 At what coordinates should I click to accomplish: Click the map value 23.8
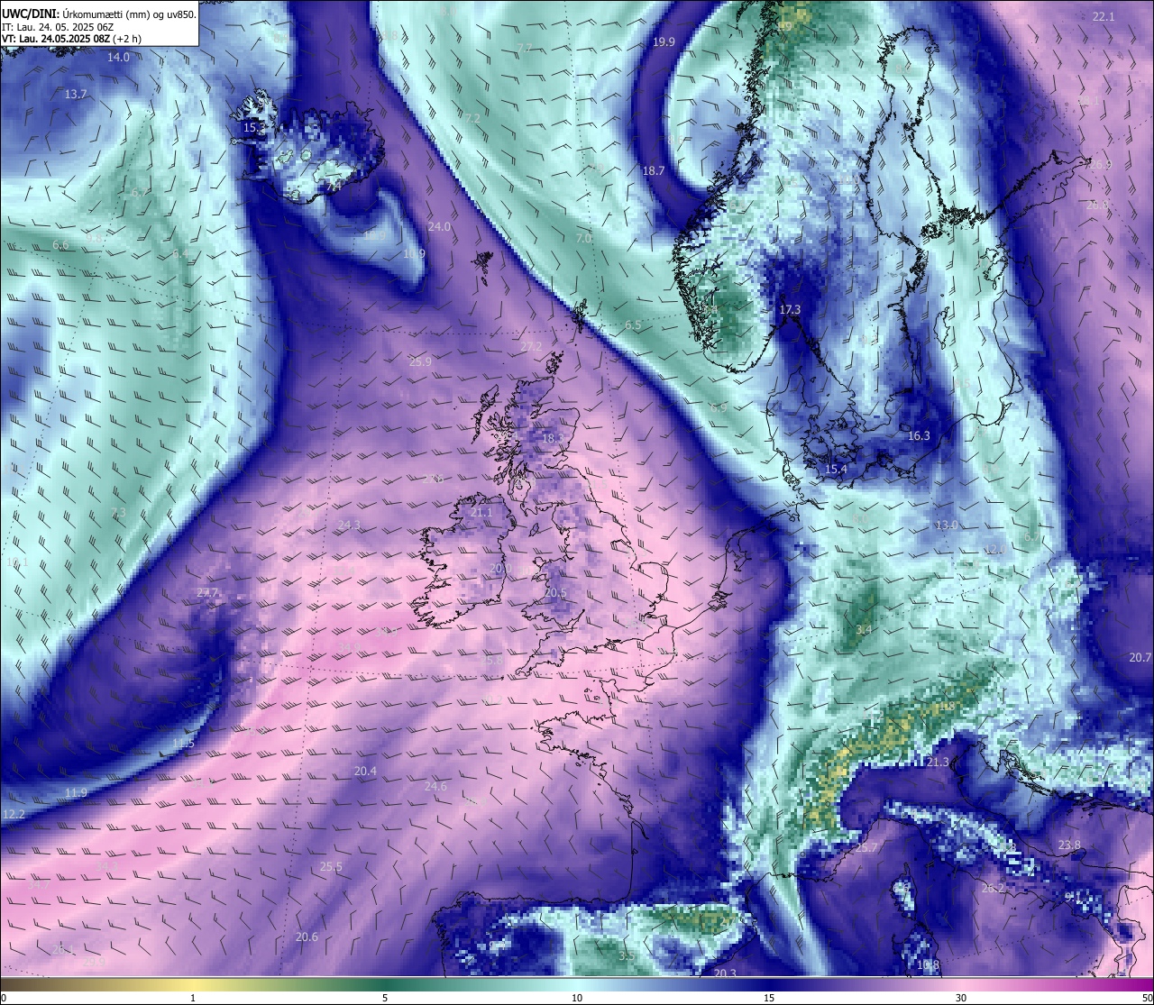1069,845
